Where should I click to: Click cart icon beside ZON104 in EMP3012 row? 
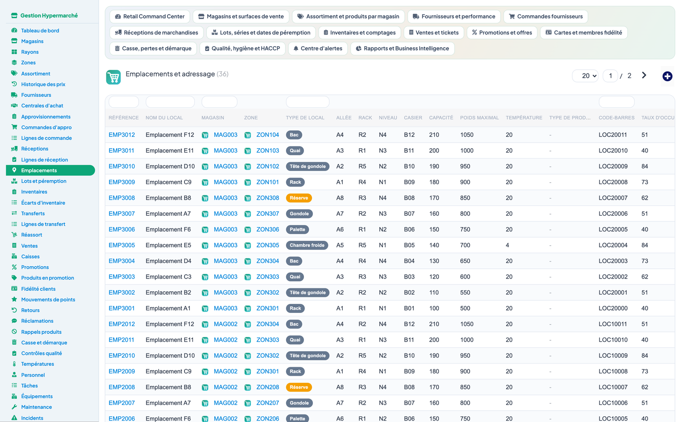(x=247, y=135)
